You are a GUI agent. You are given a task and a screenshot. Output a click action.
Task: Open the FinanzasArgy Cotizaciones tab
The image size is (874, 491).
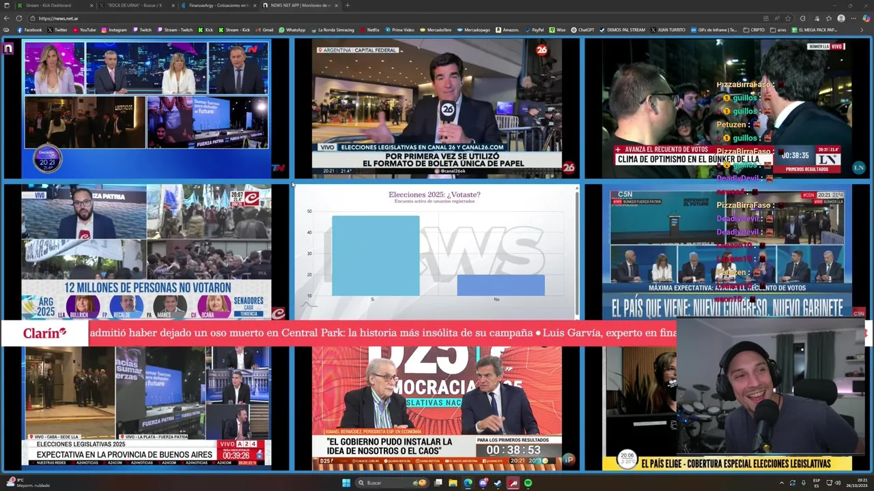pos(218,5)
